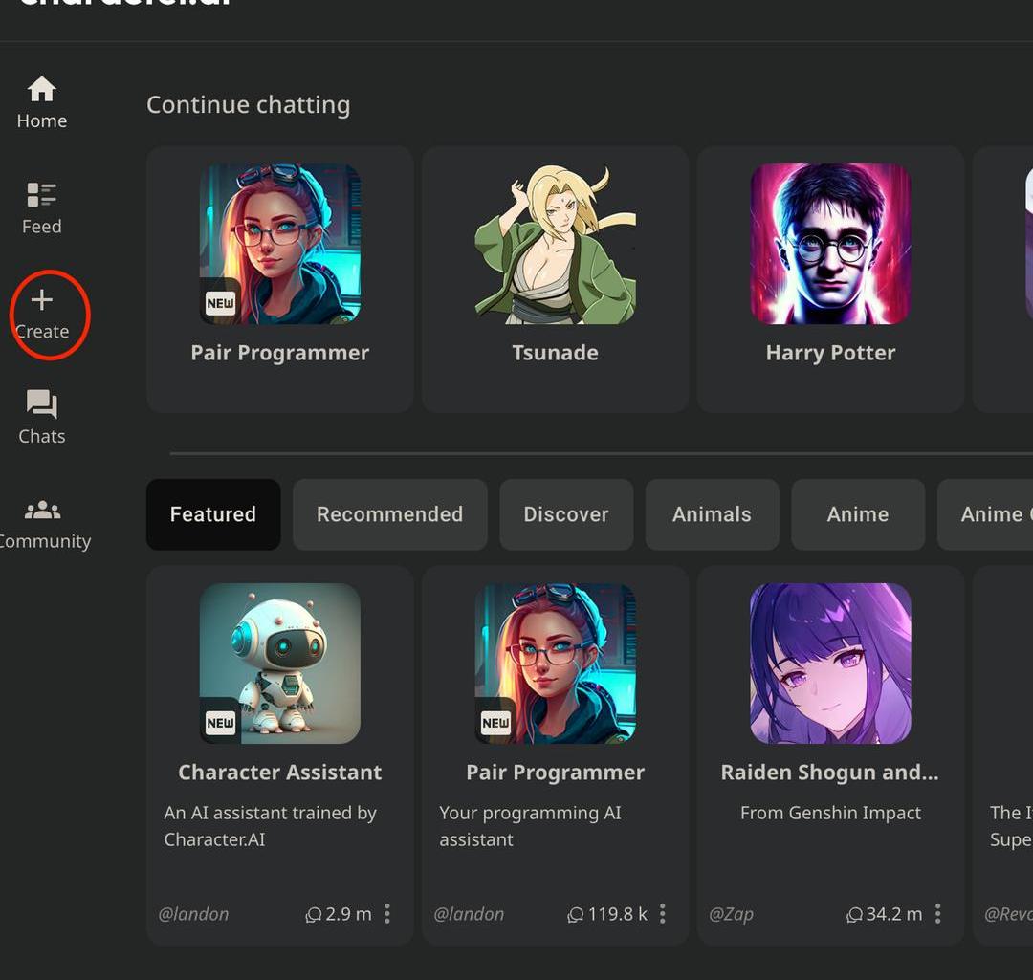Select the Anime category tab

[858, 514]
